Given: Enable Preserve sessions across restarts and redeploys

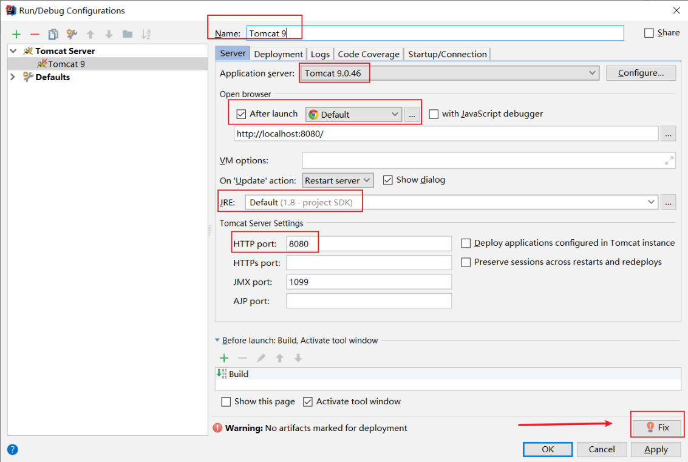Looking at the screenshot, I should coord(466,262).
